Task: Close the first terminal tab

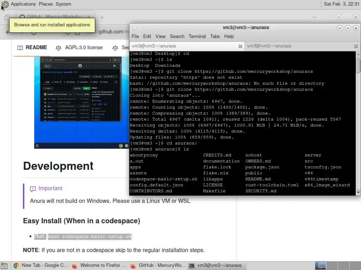Action: pyautogui.click(x=240, y=46)
